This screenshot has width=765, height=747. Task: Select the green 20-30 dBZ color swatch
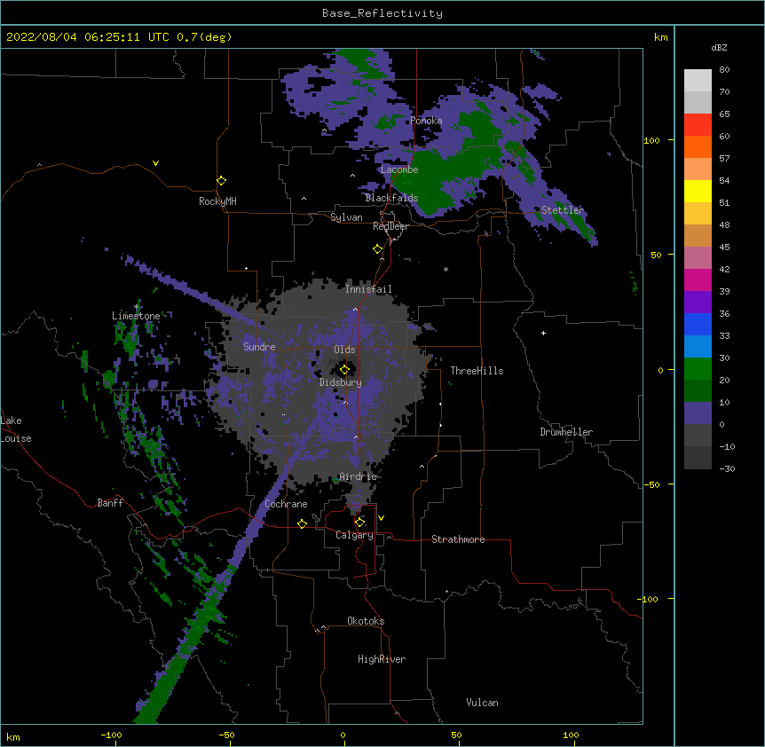[698, 369]
